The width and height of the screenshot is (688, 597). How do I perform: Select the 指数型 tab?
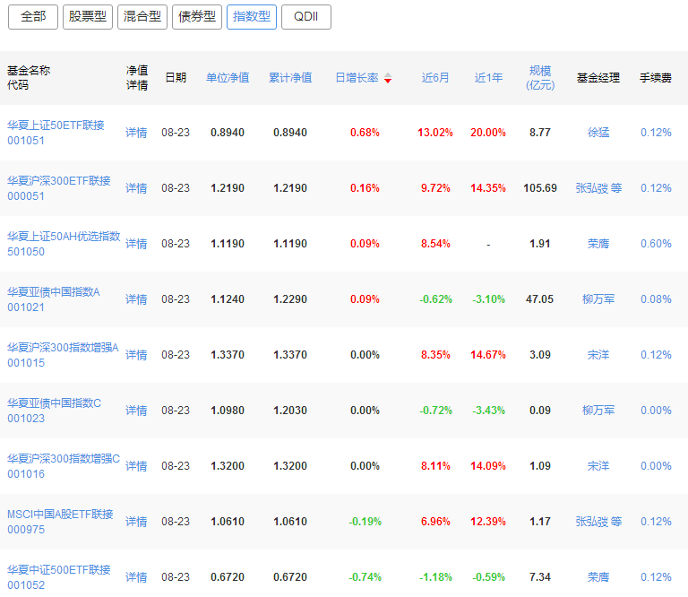(x=252, y=17)
